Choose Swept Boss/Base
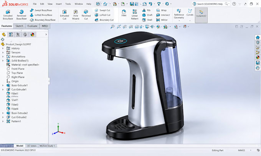The height and width of the screenshot is (156, 261). tap(41, 10)
